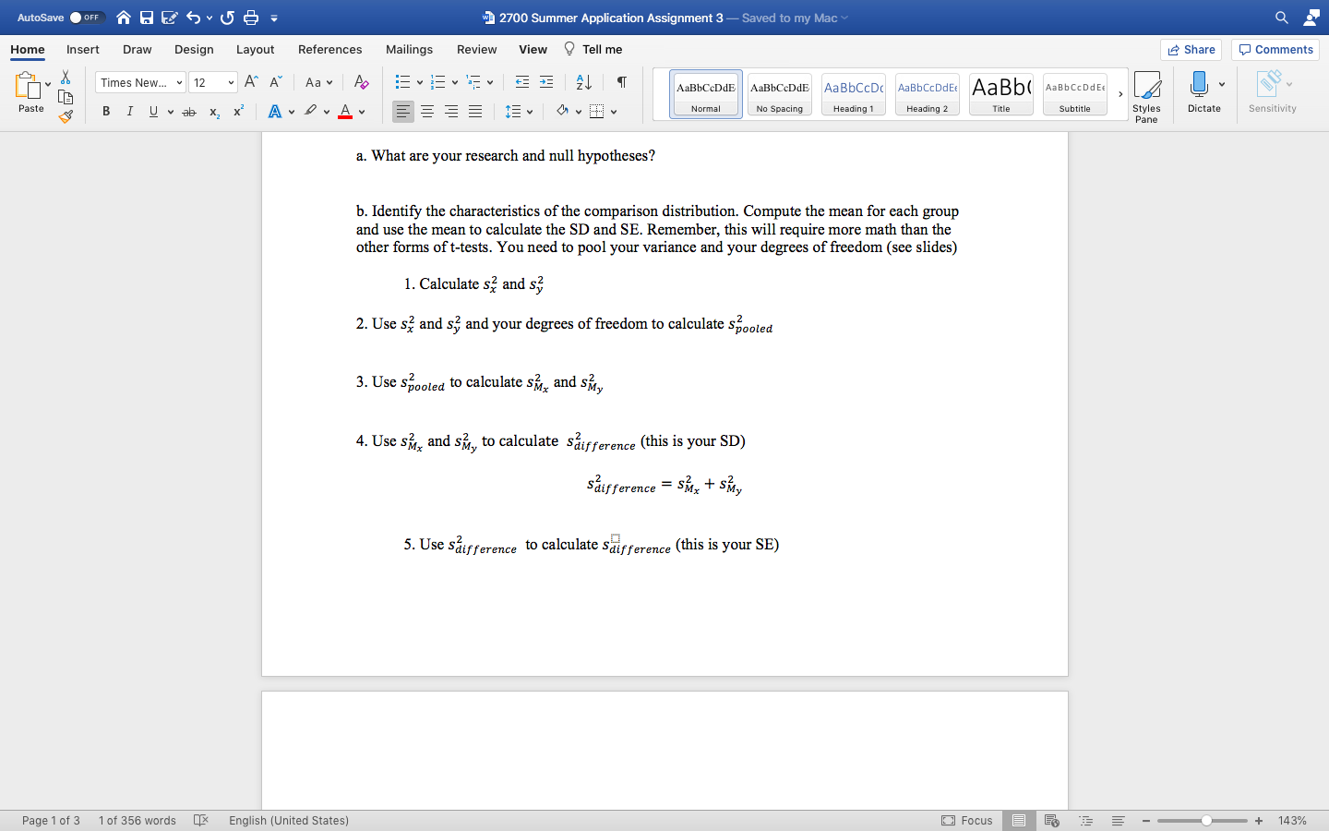Image resolution: width=1329 pixels, height=831 pixels.
Task: Open the font size dropdown
Action: (x=213, y=82)
